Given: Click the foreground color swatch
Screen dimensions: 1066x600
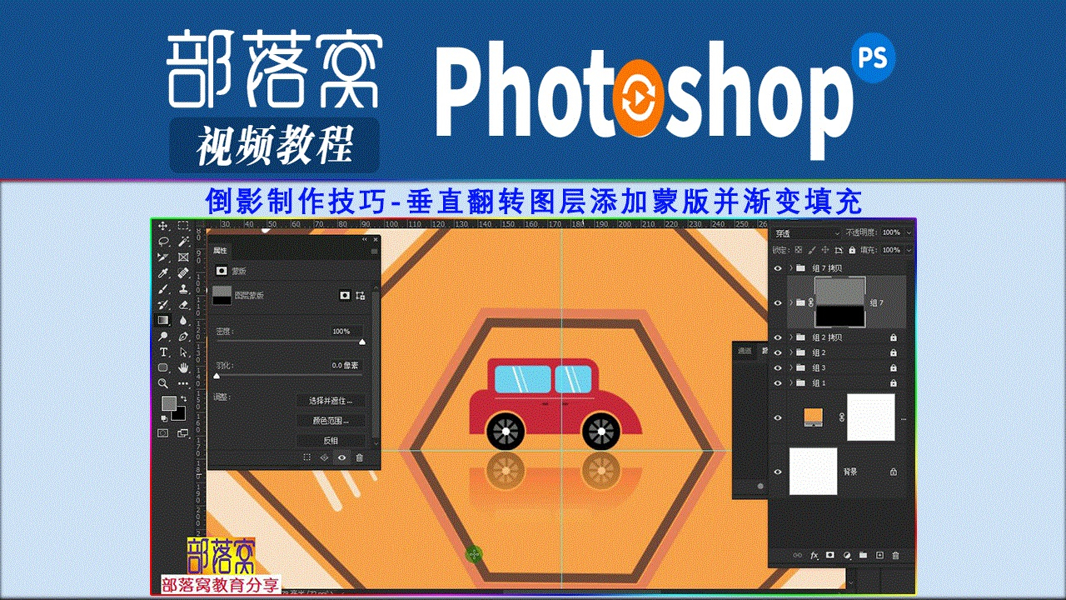Looking at the screenshot, I should click(x=169, y=404).
